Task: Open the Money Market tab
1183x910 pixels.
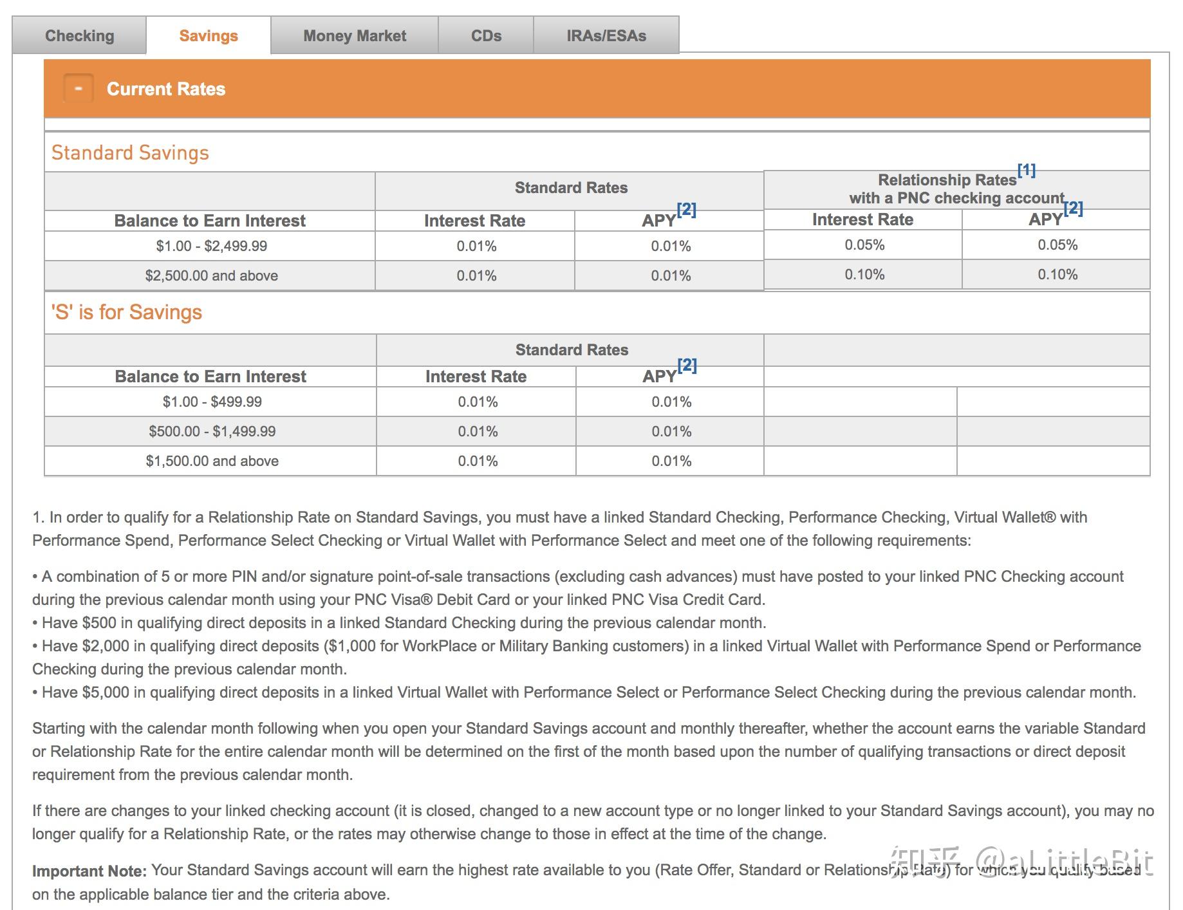Action: tap(355, 35)
